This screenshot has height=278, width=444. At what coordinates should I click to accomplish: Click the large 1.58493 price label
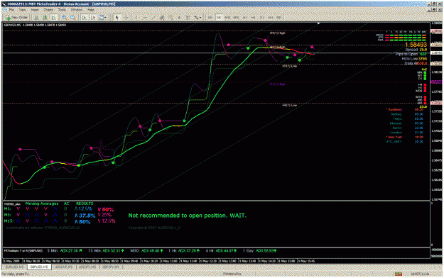(x=416, y=45)
